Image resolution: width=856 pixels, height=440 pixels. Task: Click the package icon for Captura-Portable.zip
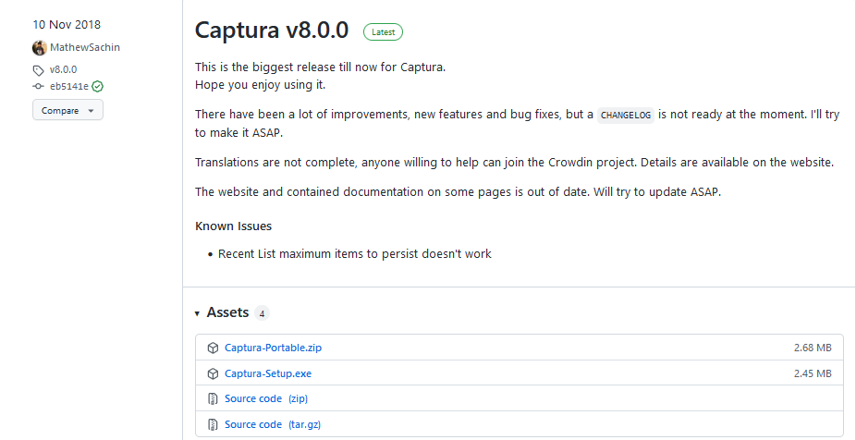point(213,348)
